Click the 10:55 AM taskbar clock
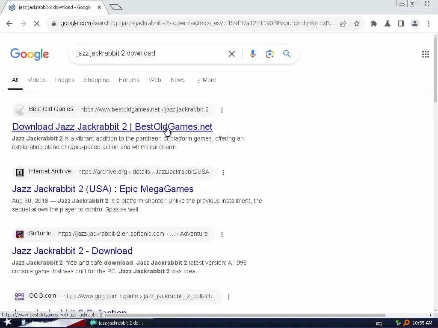 (422, 323)
